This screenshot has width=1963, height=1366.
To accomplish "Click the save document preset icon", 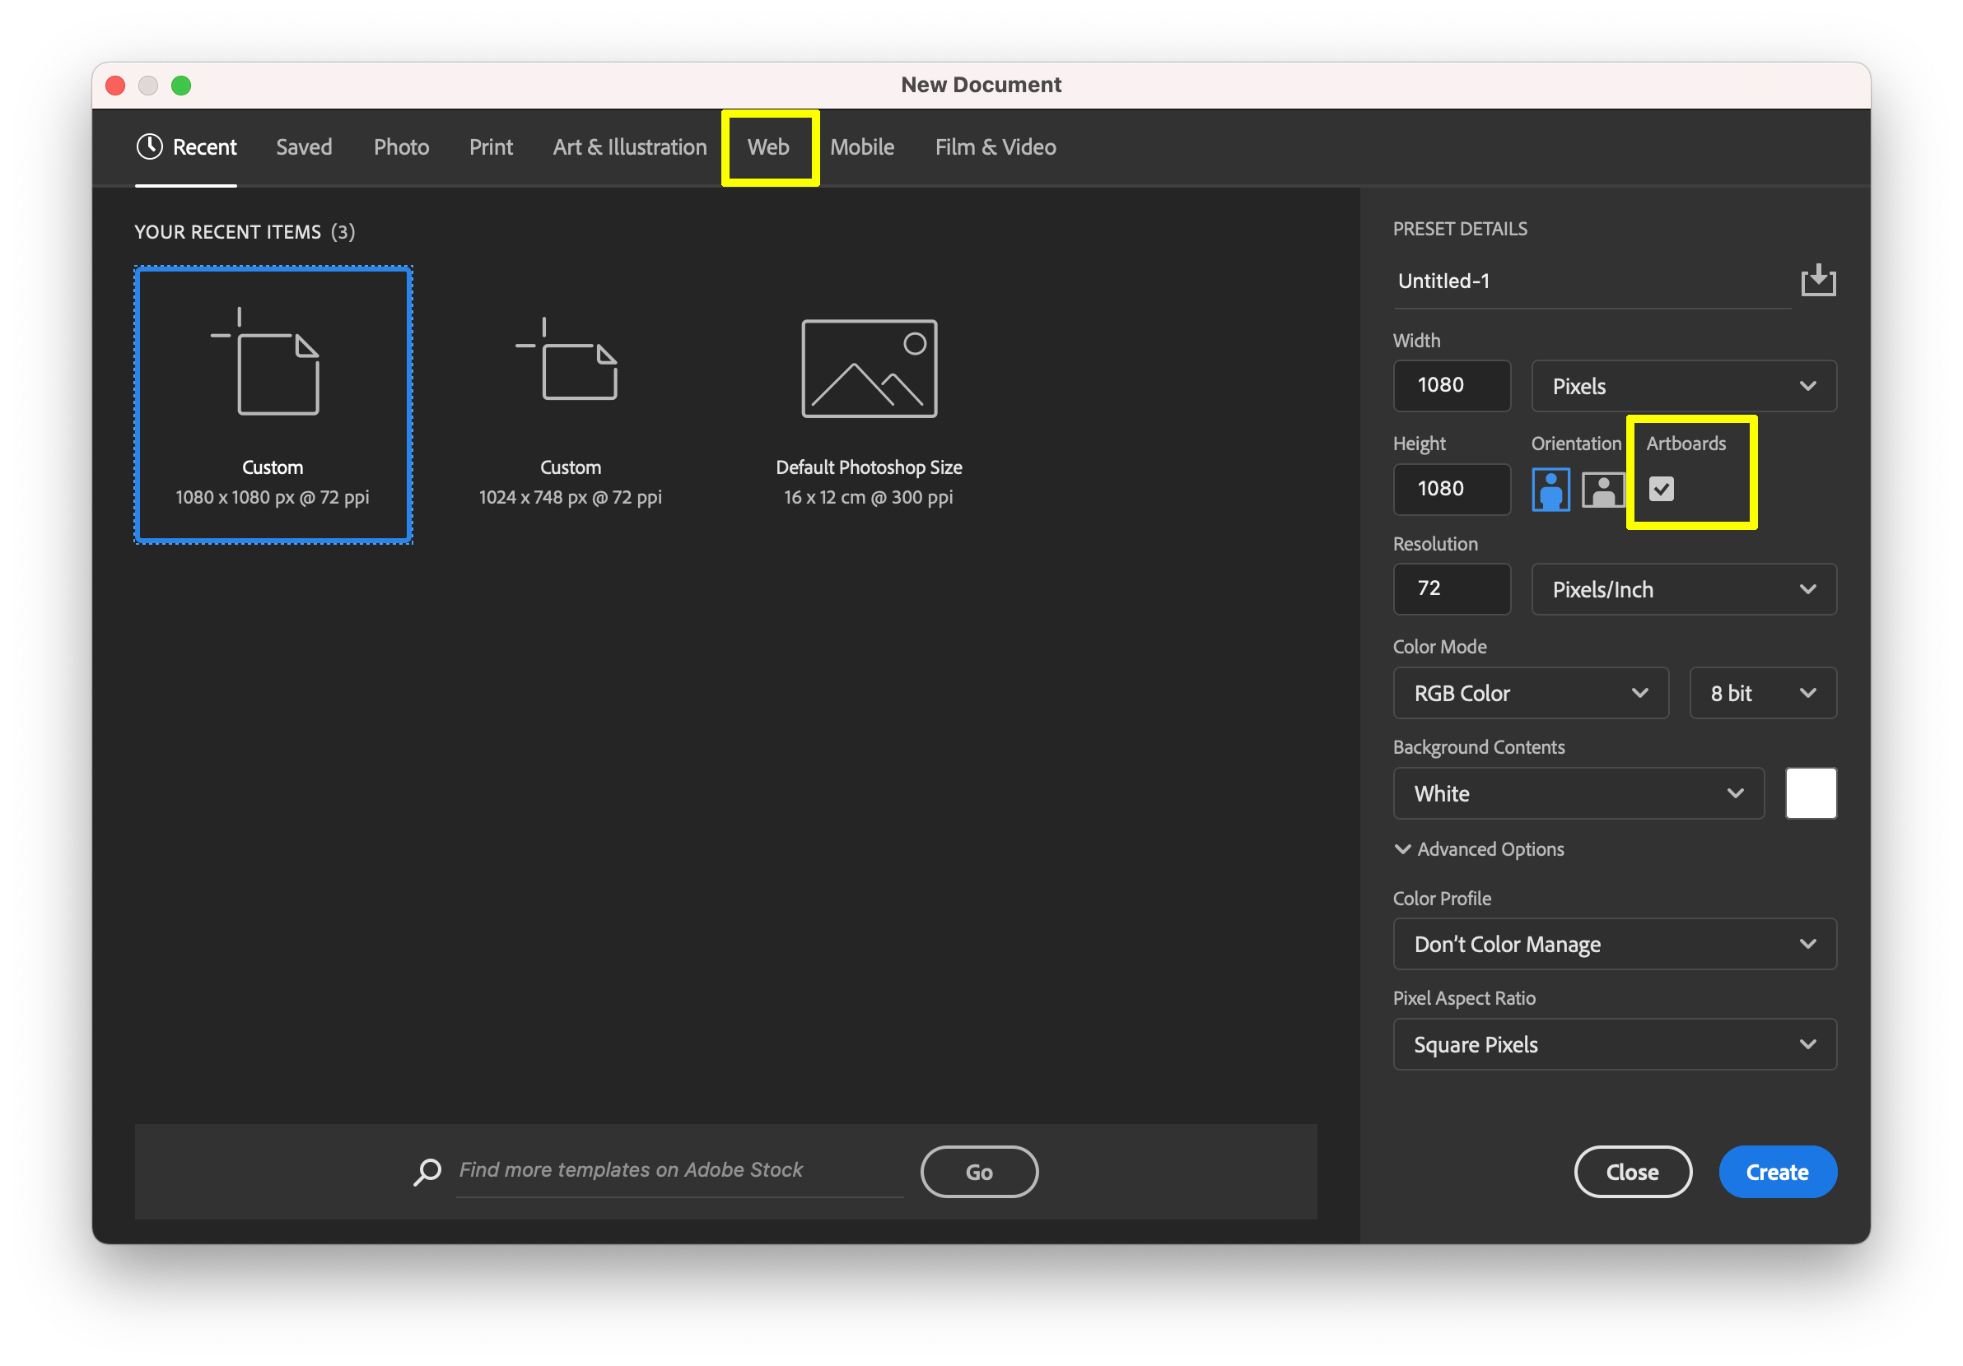I will click(x=1817, y=281).
